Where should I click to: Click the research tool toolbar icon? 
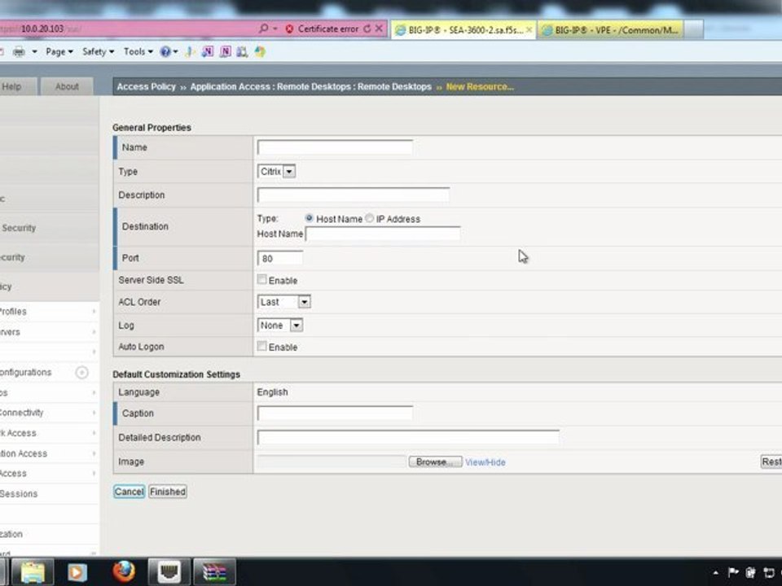[243, 52]
